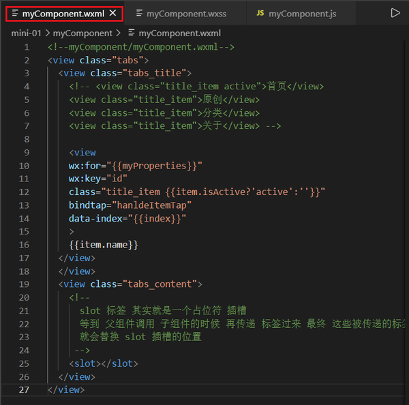Click class="tabs" on line 2
Viewport: 409px width, 405px height.
[x=111, y=60]
